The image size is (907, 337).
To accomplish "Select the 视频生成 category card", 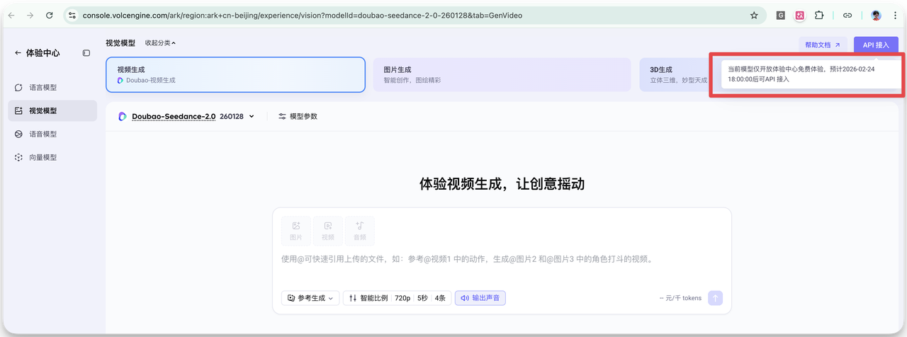I will tap(235, 74).
